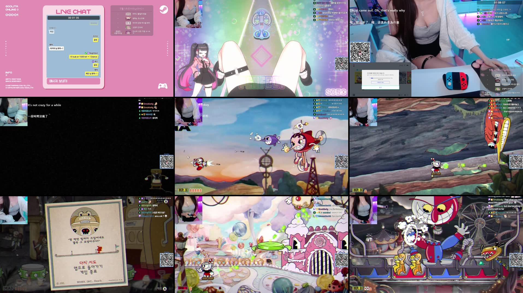This screenshot has width=523, height=293.
Task: Click the first thumbnail in the pink list panel
Action: [128, 14]
